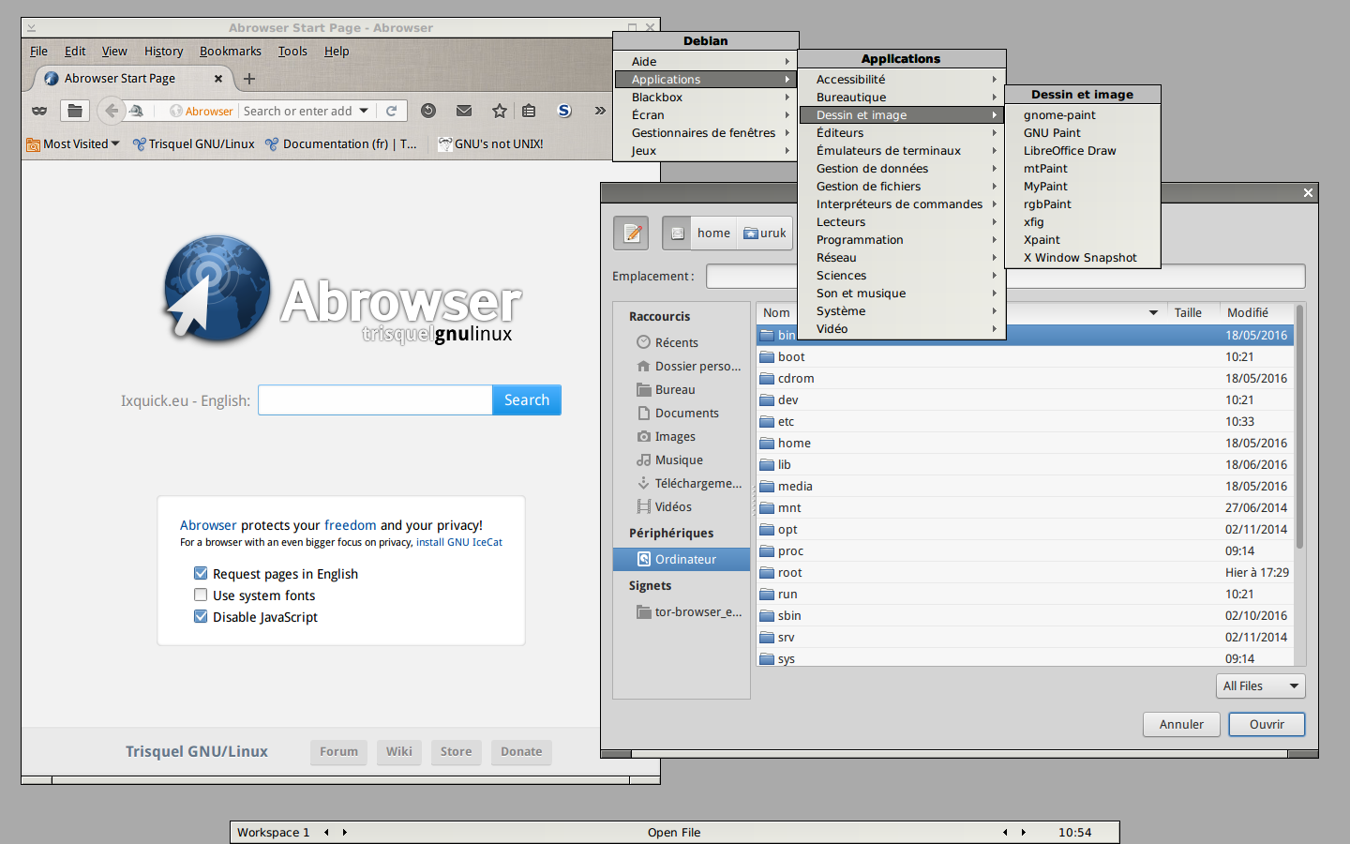1350x844 pixels.
Task: Click the Donate button in page footer
Action: [521, 751]
